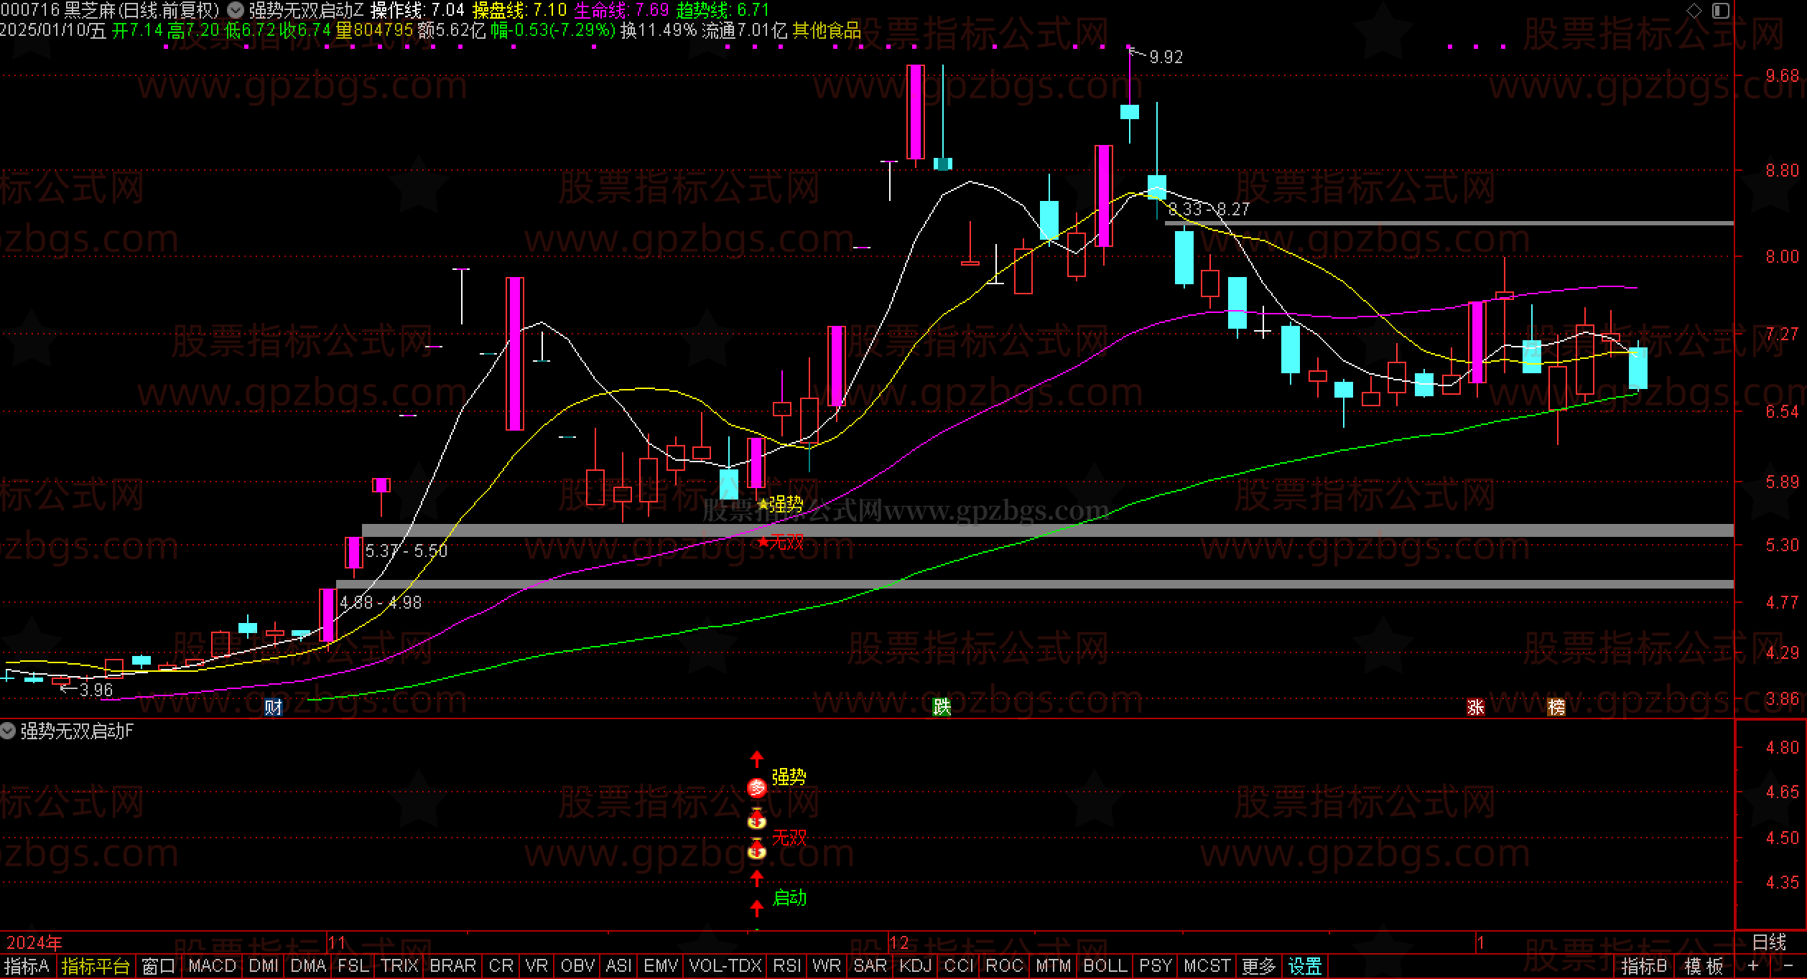This screenshot has height=979, width=1807.
Task: Click the zoom out minus button
Action: click(x=1788, y=965)
